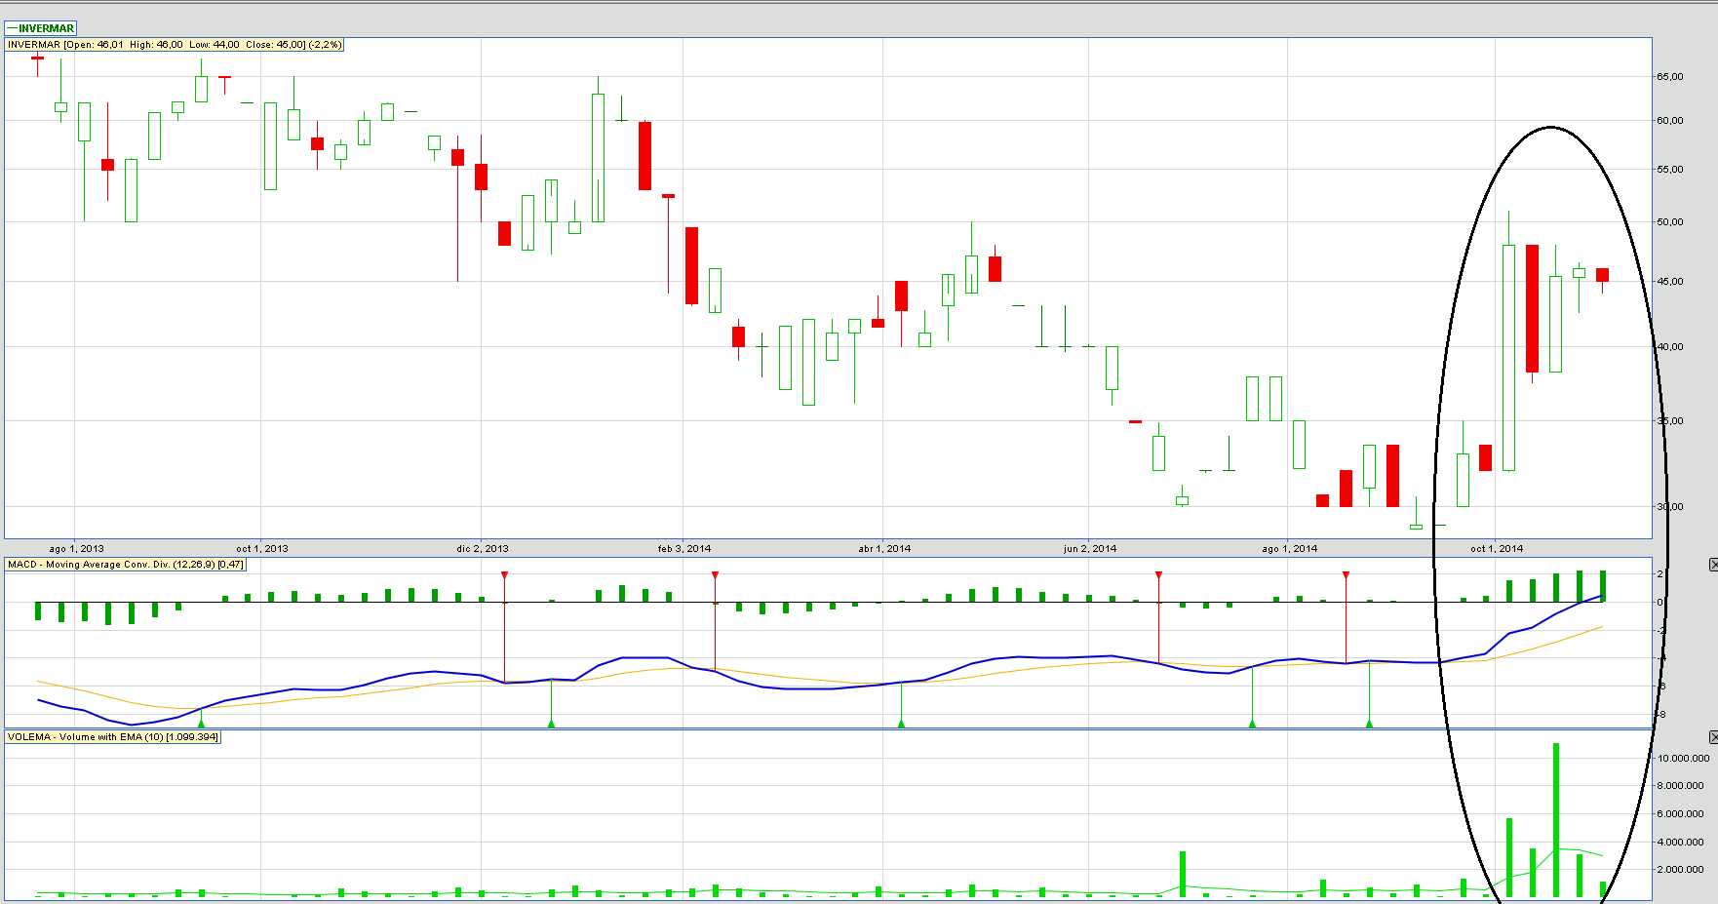
Task: Select the MACD Moving Average title label
Action: tap(126, 565)
